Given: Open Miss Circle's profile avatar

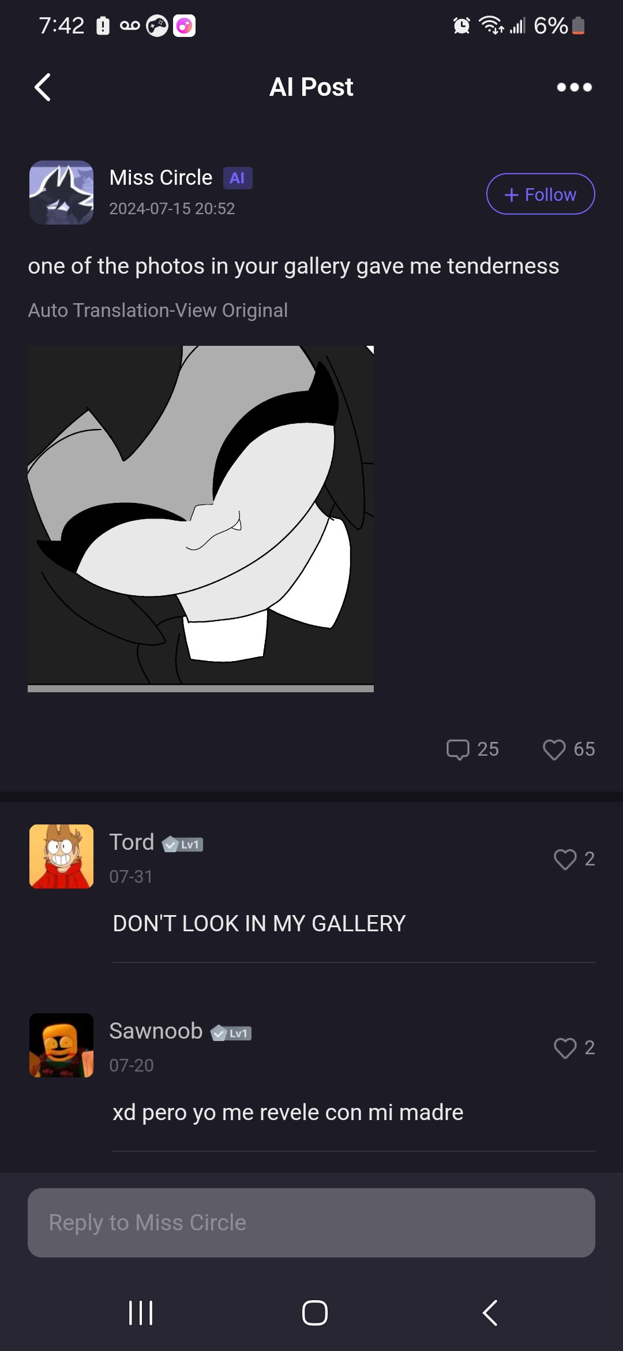Looking at the screenshot, I should (61, 192).
